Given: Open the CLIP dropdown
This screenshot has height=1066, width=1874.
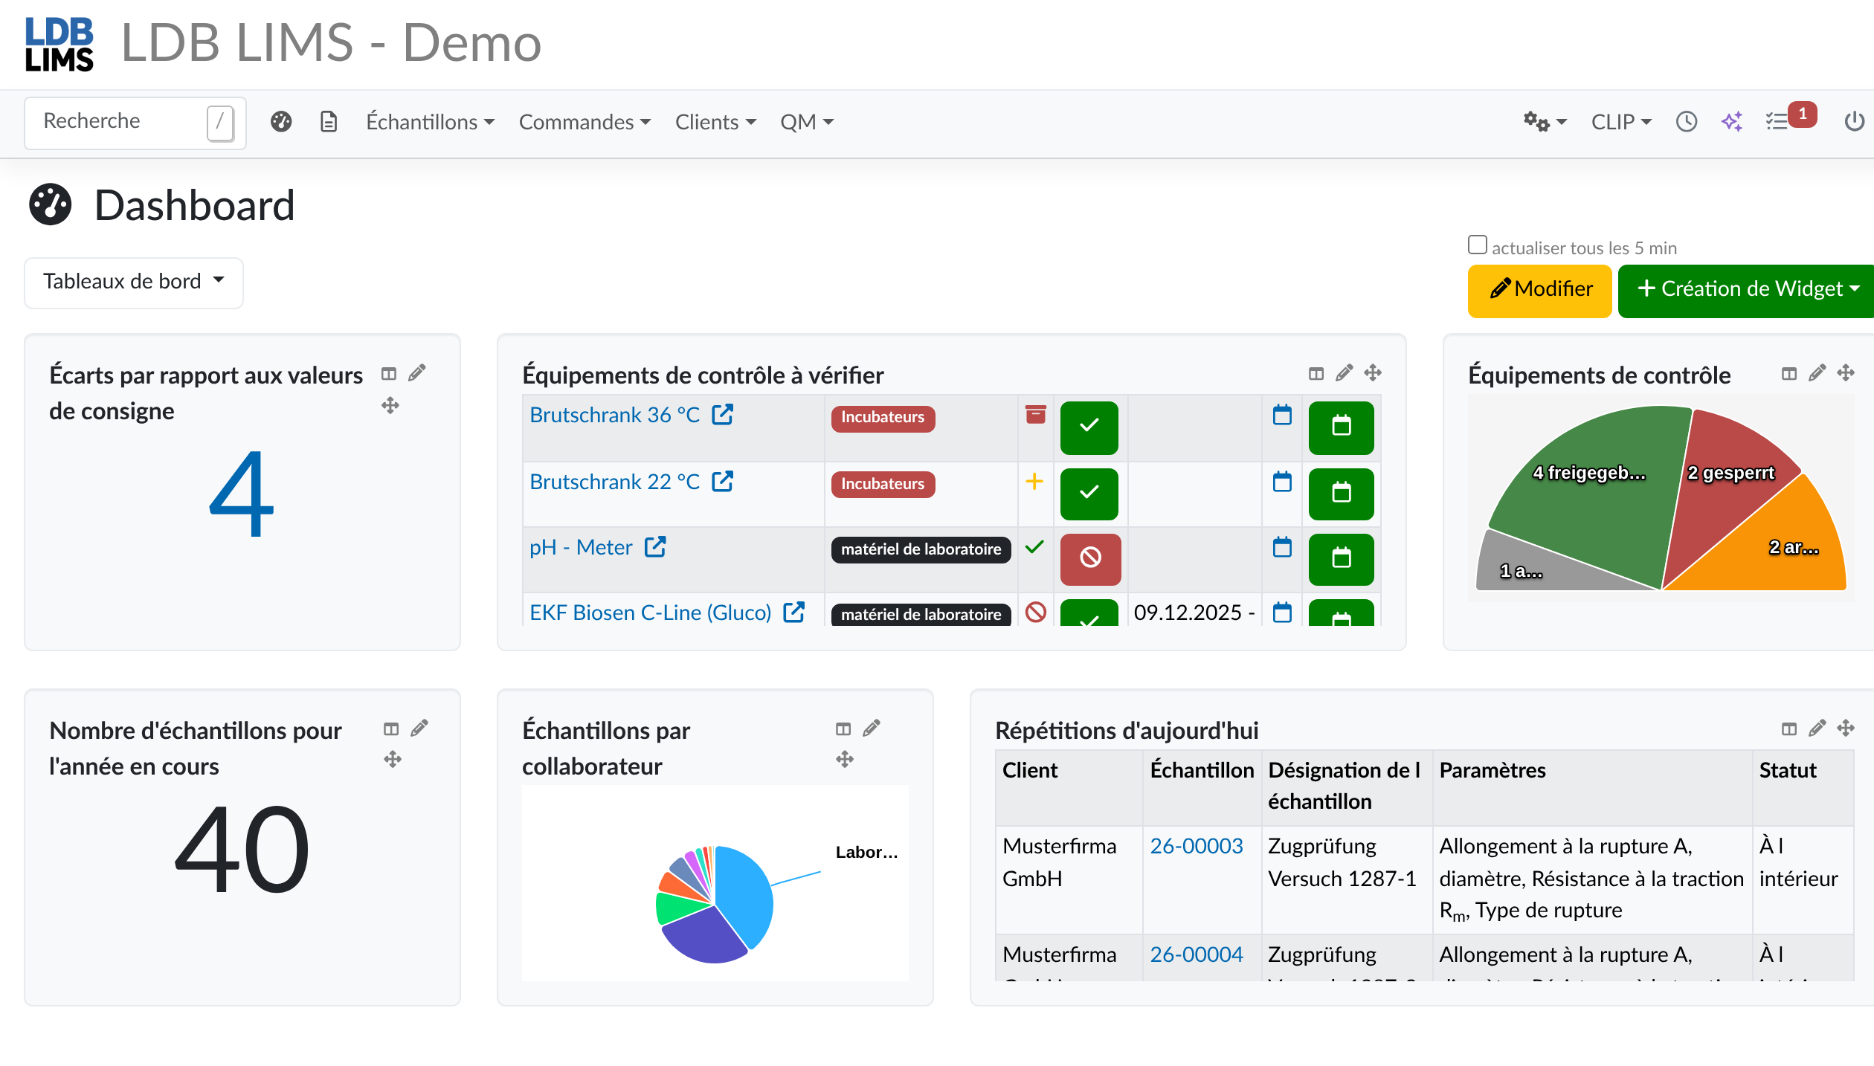Looking at the screenshot, I should [1621, 122].
